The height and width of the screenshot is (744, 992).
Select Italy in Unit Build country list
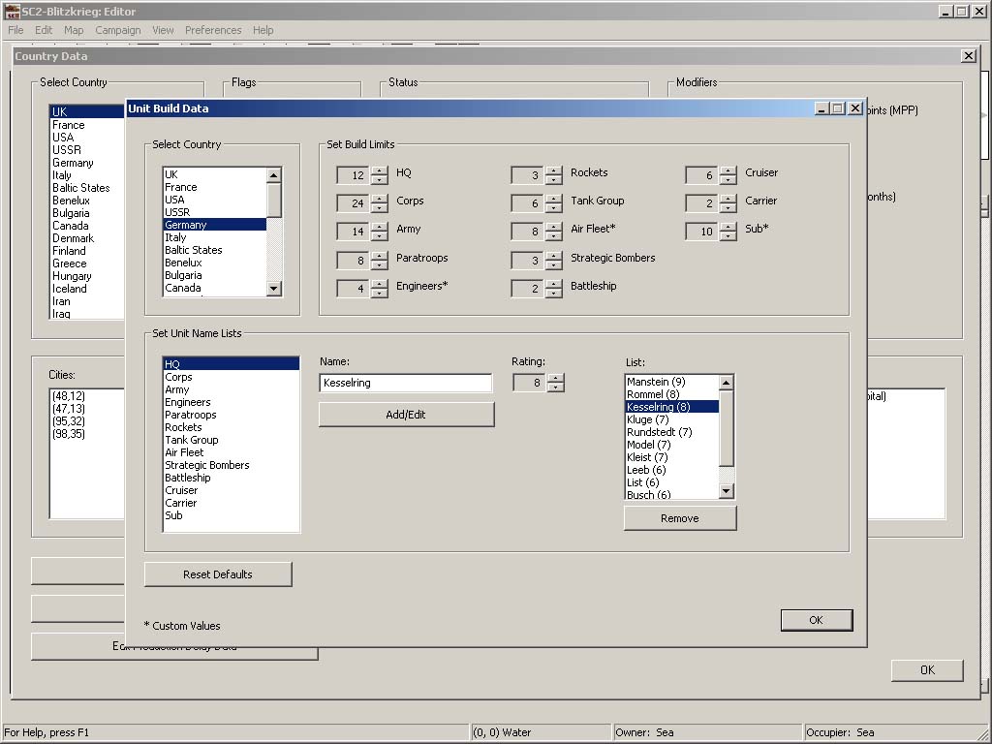175,237
